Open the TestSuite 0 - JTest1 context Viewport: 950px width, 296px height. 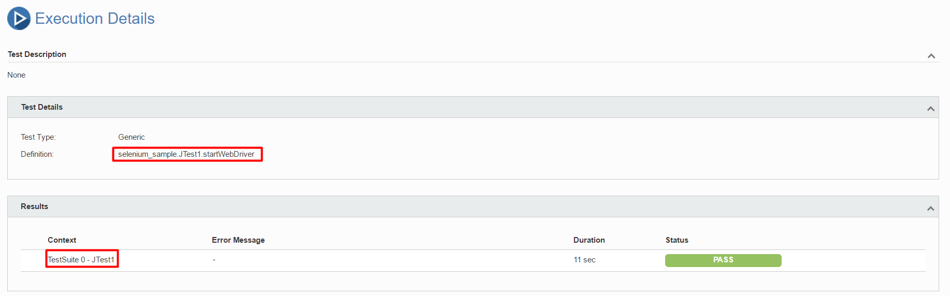(81, 260)
